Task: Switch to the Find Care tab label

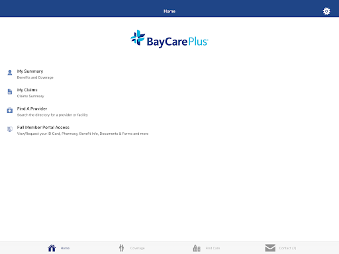Action: [213, 248]
